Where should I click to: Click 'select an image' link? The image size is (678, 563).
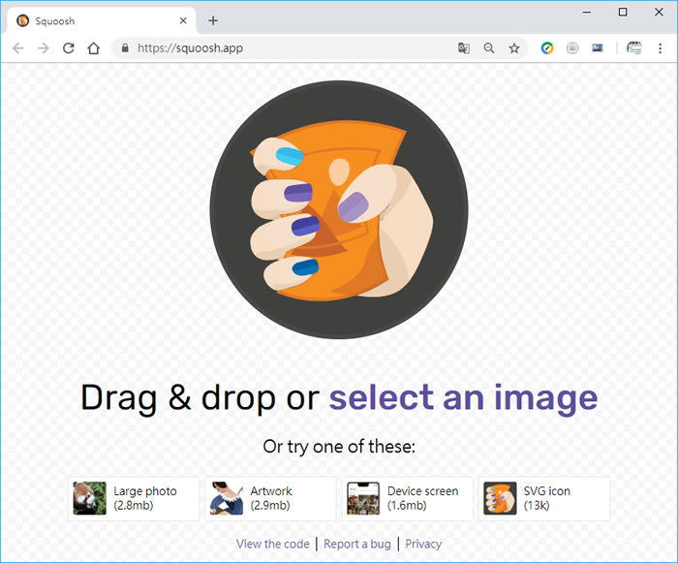pyautogui.click(x=464, y=397)
